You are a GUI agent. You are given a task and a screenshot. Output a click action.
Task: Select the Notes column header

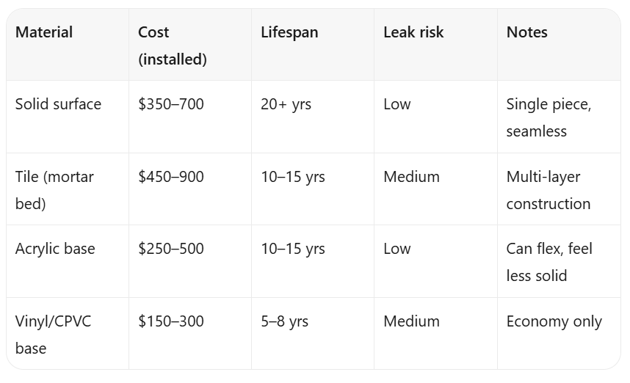pos(559,44)
